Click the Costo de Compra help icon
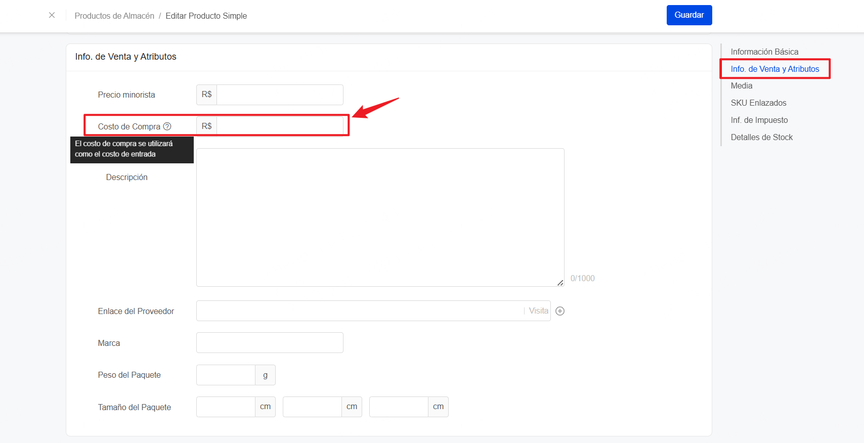 [167, 126]
